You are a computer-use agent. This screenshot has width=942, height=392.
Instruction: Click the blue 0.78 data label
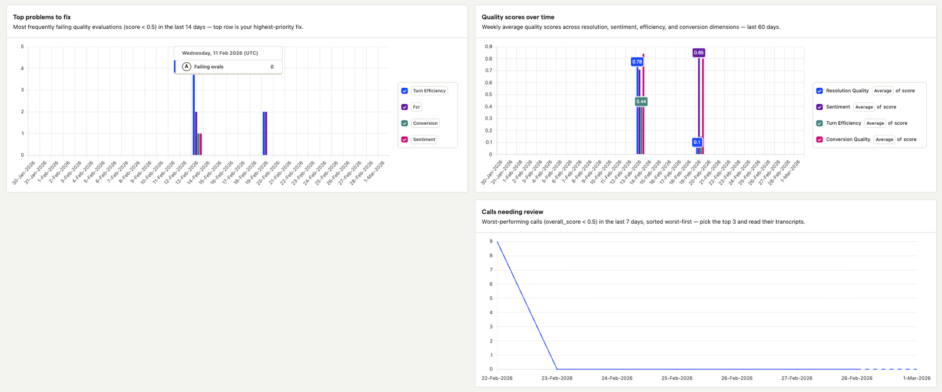[x=637, y=62]
